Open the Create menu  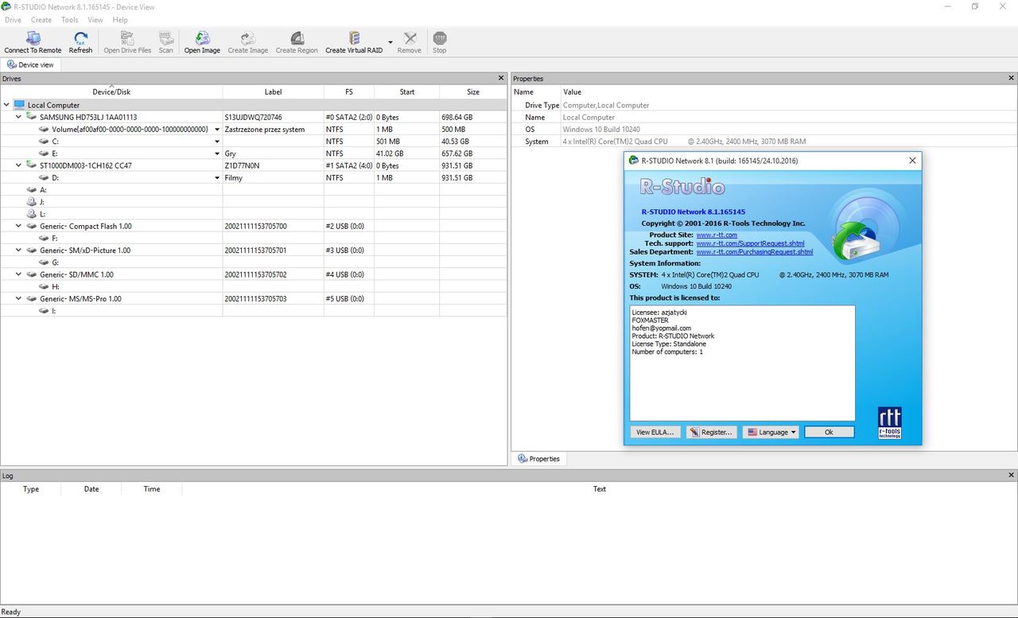tap(41, 20)
